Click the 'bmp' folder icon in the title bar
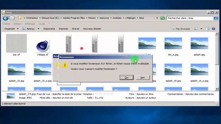The width and height of the screenshot is (221, 124). pos(4,12)
